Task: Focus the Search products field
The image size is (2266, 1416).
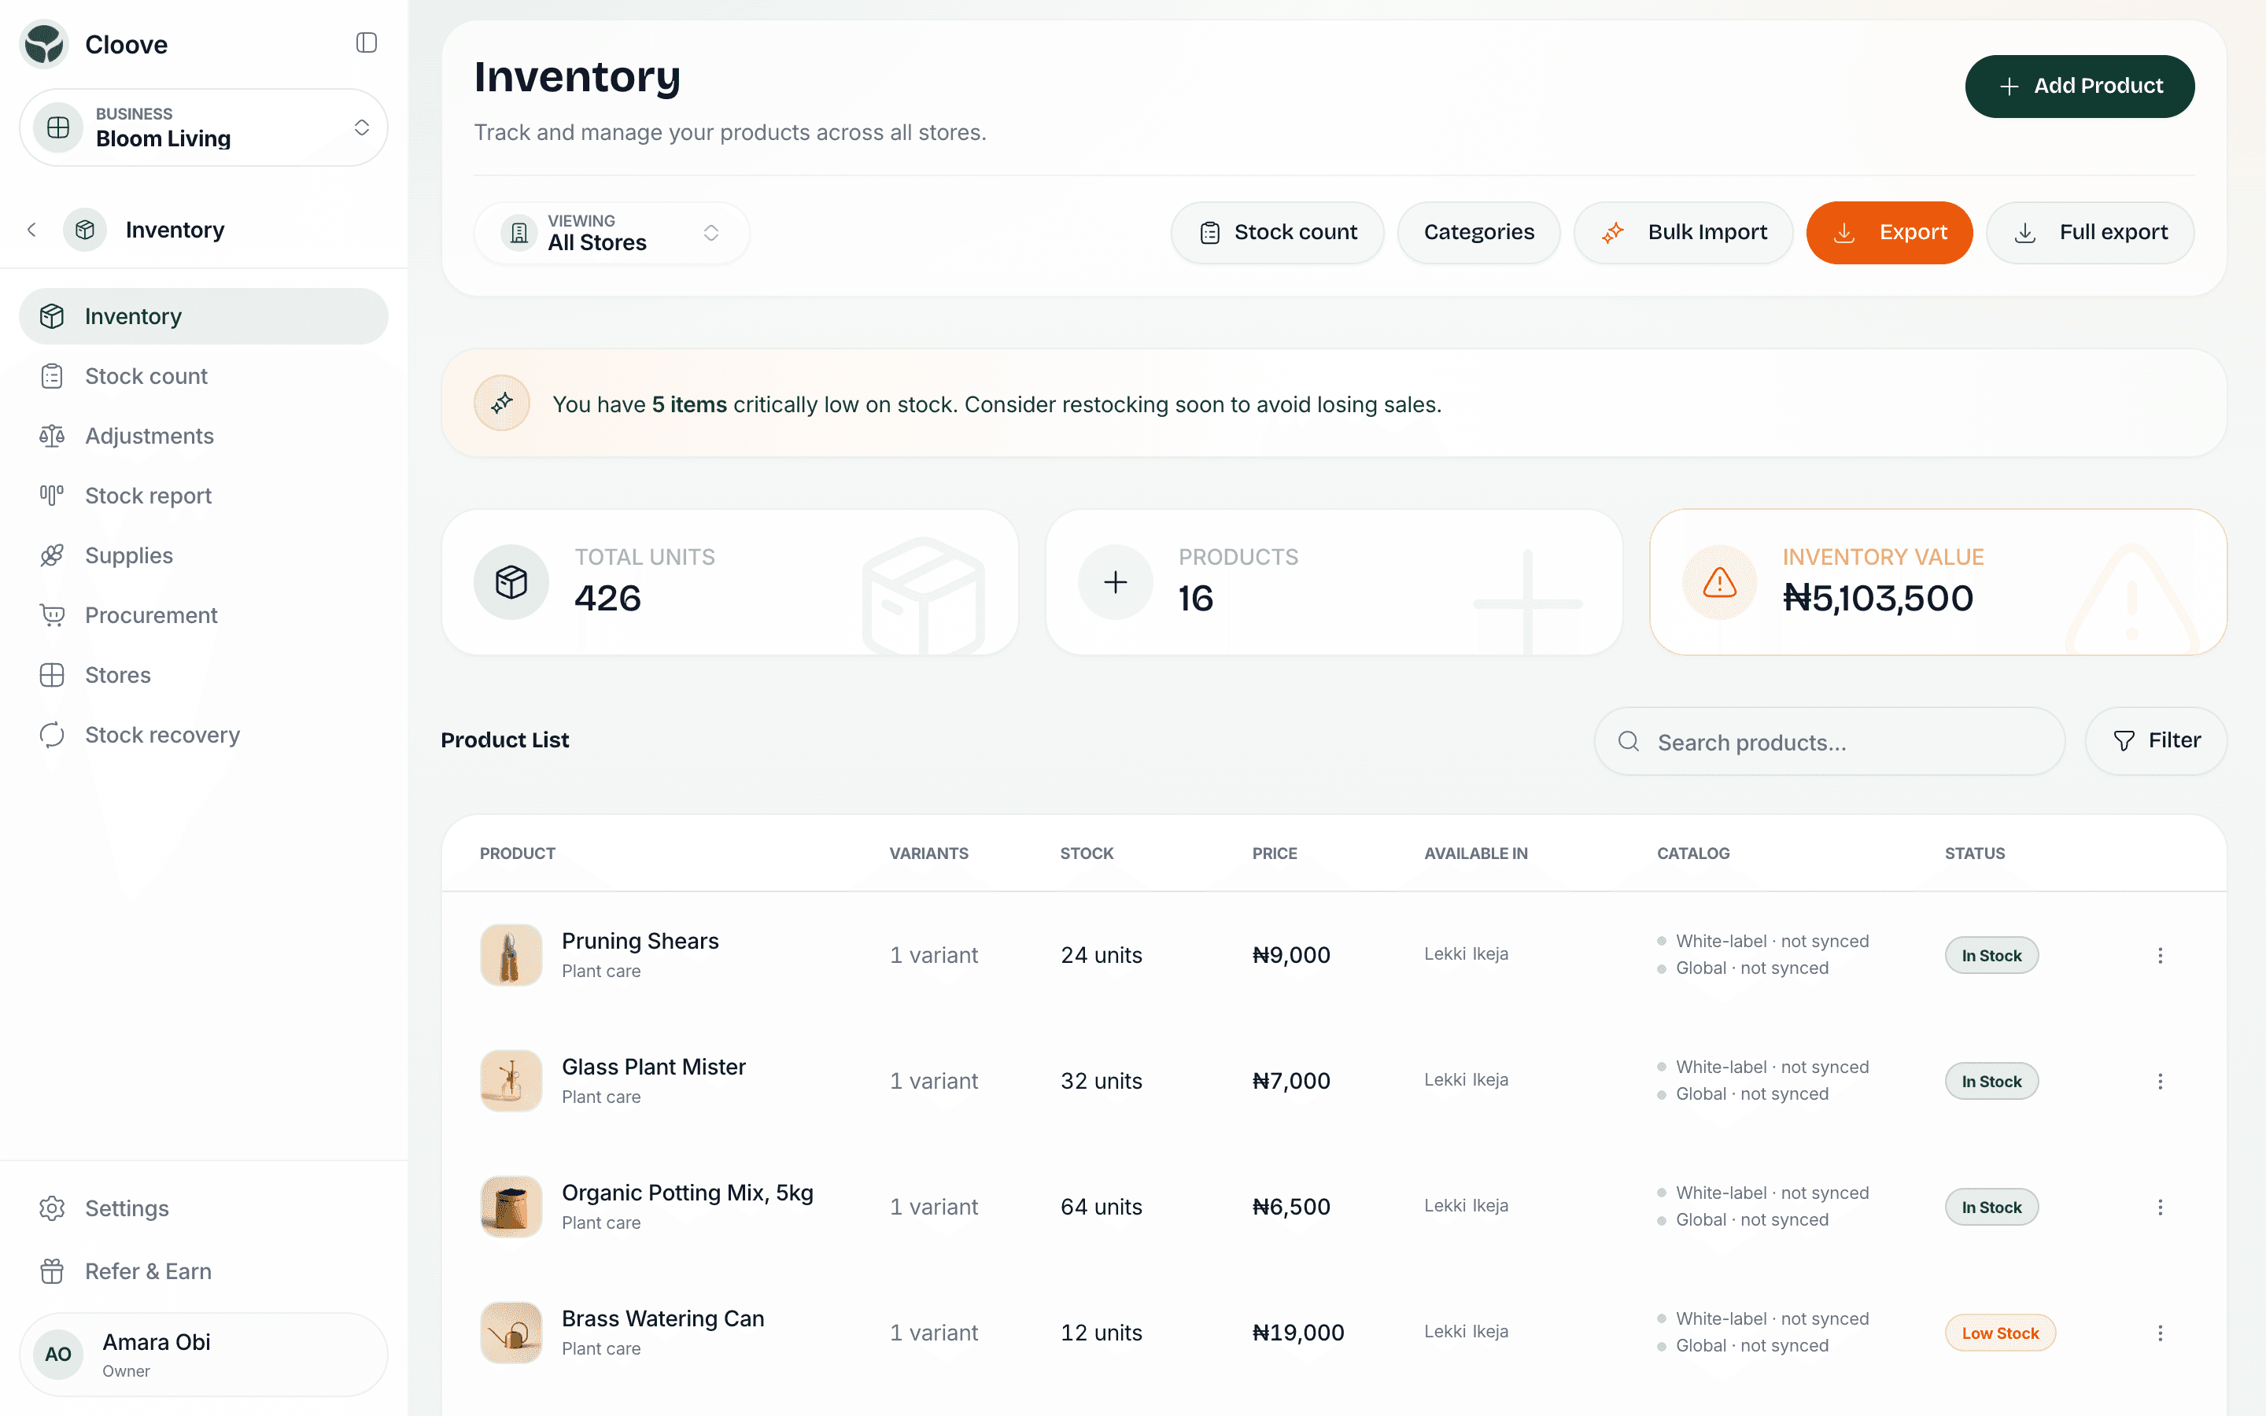Action: (1829, 742)
